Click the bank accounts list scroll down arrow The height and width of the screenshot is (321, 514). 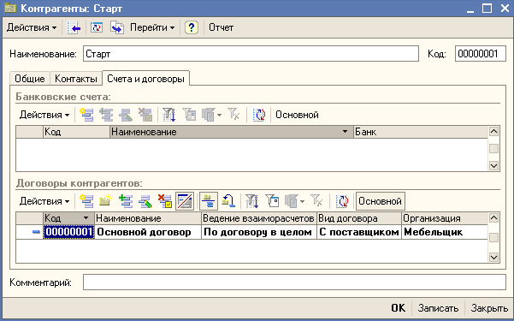pos(493,165)
